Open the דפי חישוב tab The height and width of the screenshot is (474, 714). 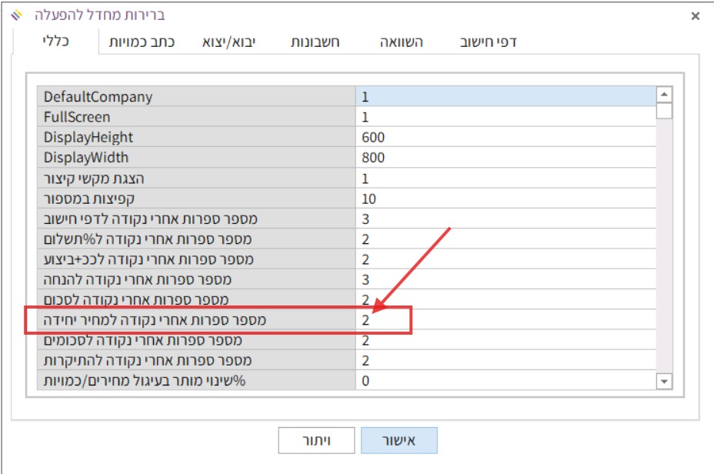pyautogui.click(x=488, y=42)
